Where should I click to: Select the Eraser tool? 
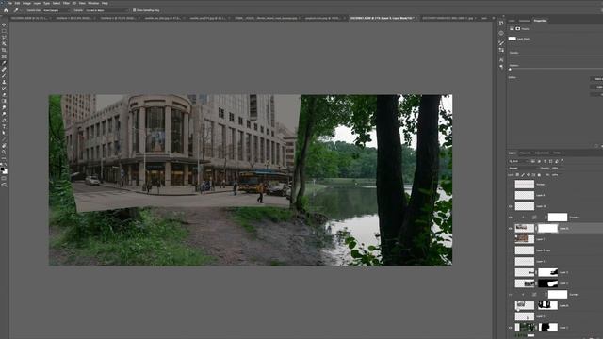4,94
